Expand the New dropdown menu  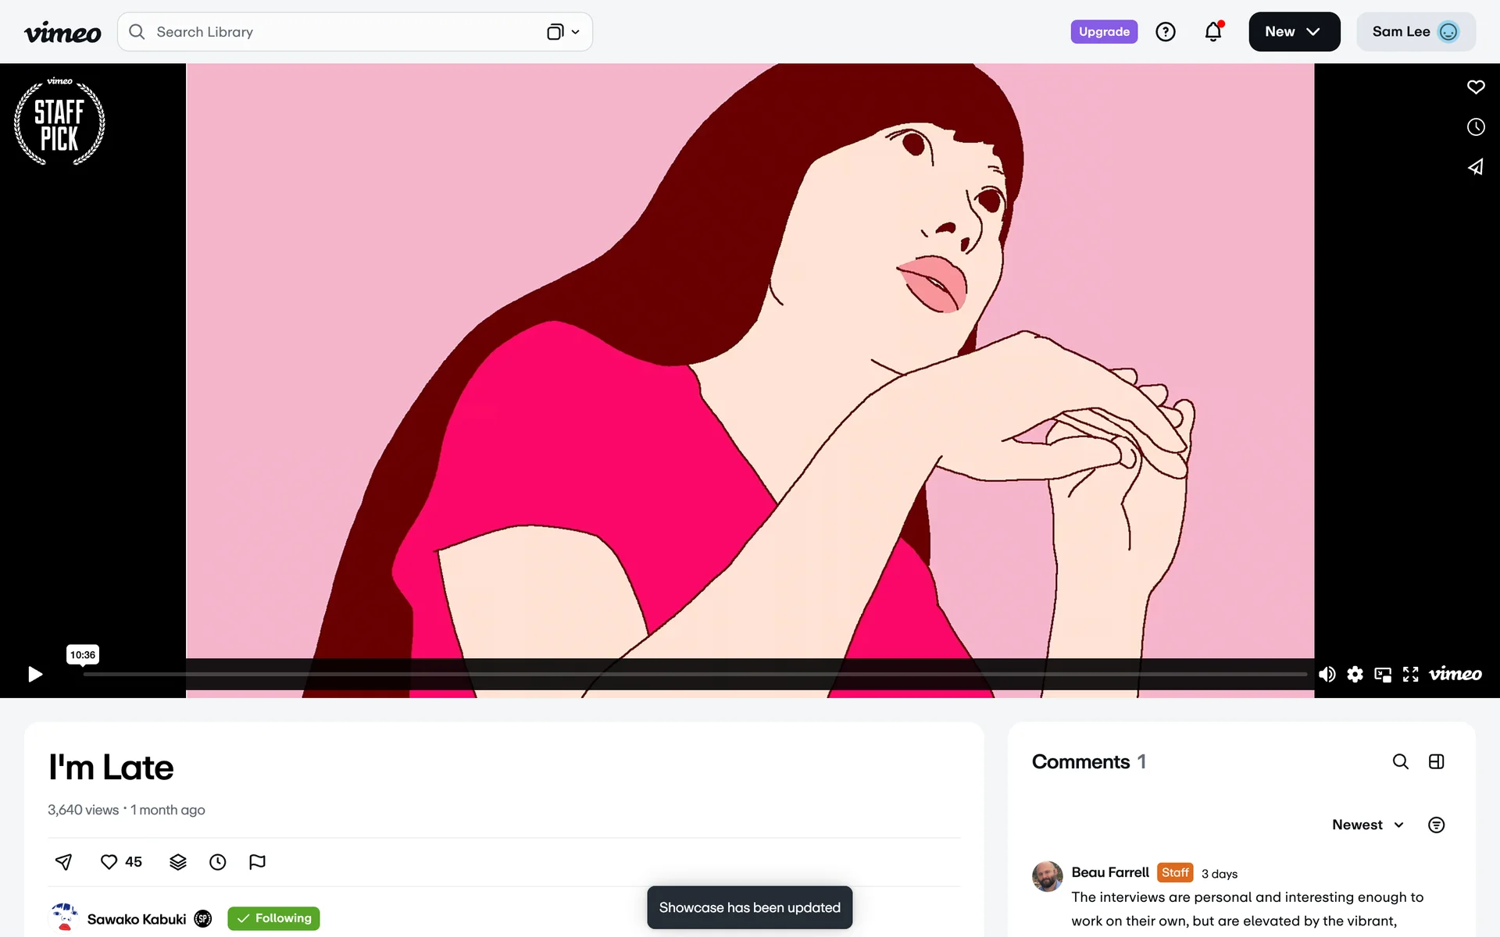pos(1294,32)
